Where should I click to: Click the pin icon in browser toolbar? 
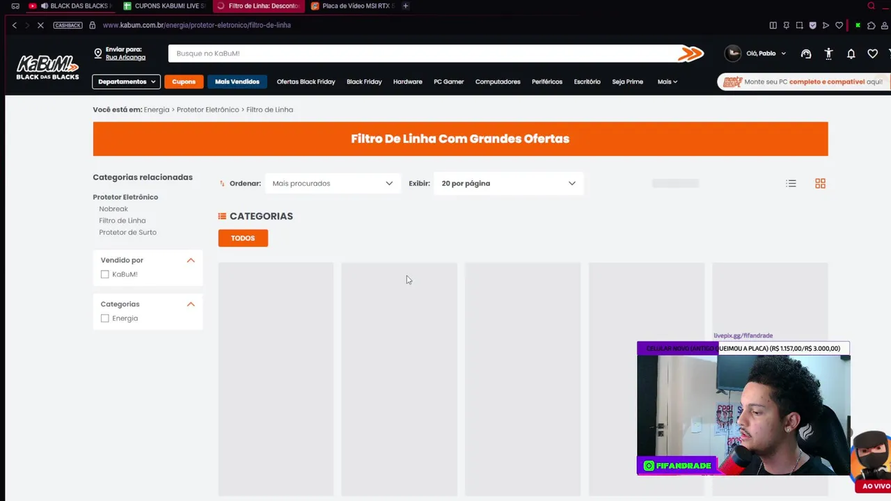786,25
